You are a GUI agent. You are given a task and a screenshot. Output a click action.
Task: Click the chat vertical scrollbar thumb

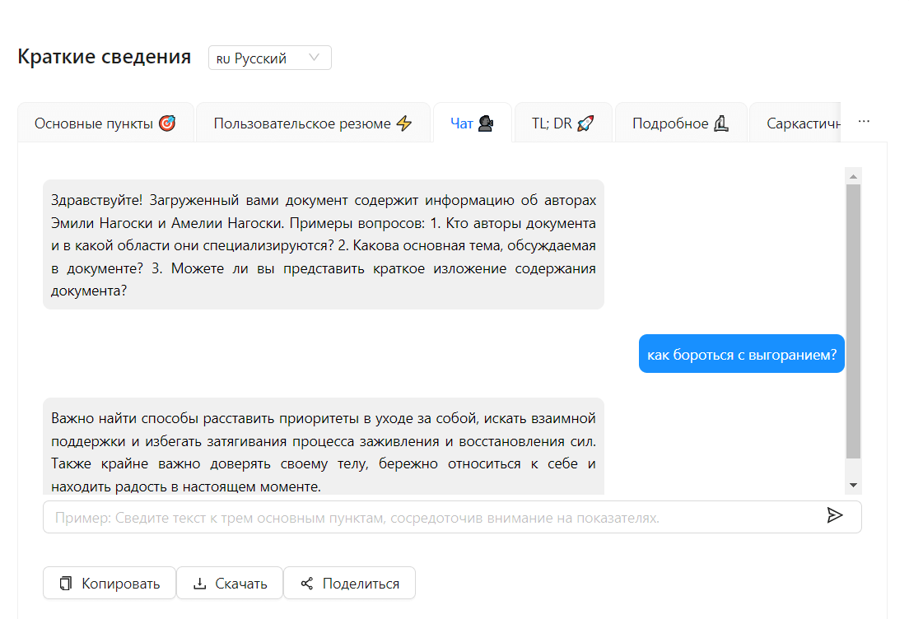point(853,321)
